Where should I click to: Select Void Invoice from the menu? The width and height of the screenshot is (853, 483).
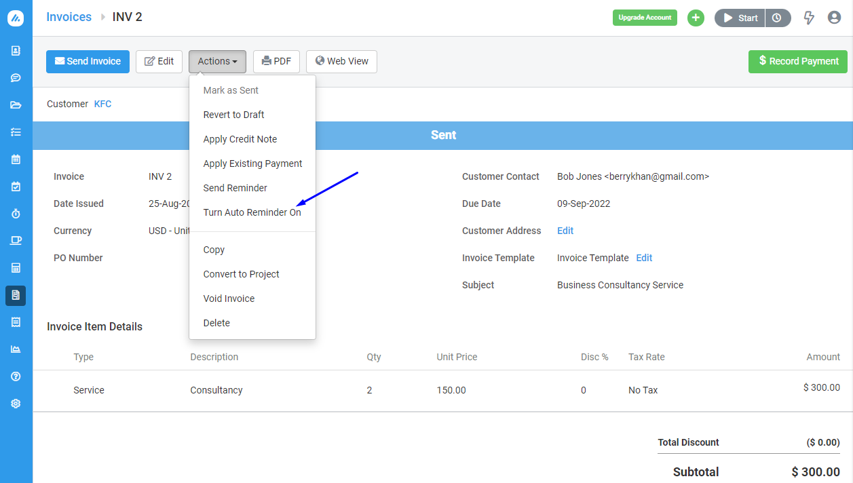[x=229, y=298]
